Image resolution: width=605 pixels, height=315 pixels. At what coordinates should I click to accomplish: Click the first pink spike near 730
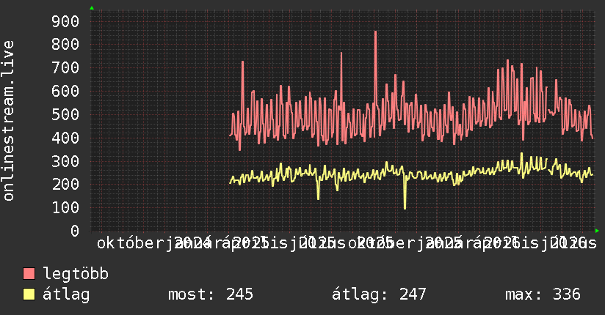coord(242,62)
